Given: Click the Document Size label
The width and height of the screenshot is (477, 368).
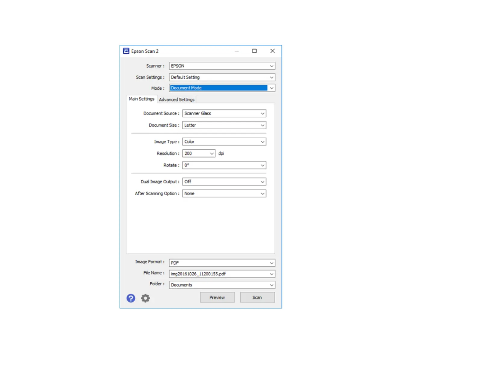Looking at the screenshot, I should (x=164, y=125).
